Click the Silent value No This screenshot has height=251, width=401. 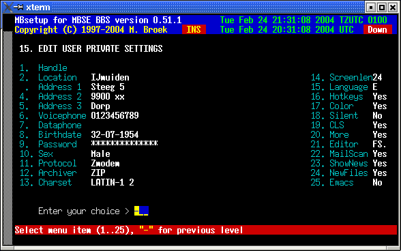(378, 116)
